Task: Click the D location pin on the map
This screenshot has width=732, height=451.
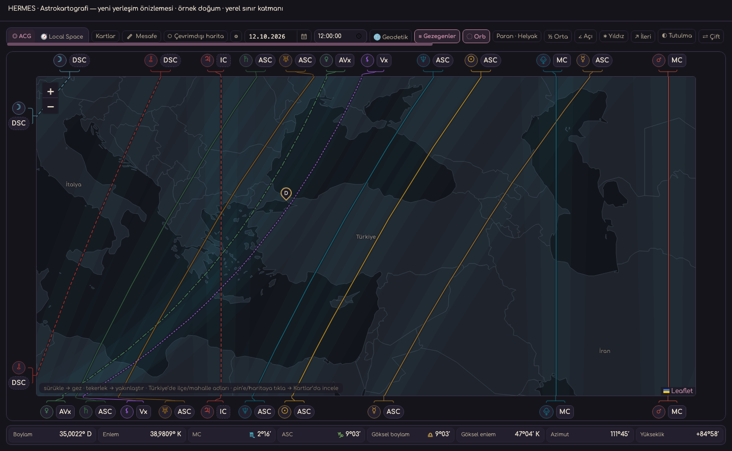Action: [x=286, y=194]
